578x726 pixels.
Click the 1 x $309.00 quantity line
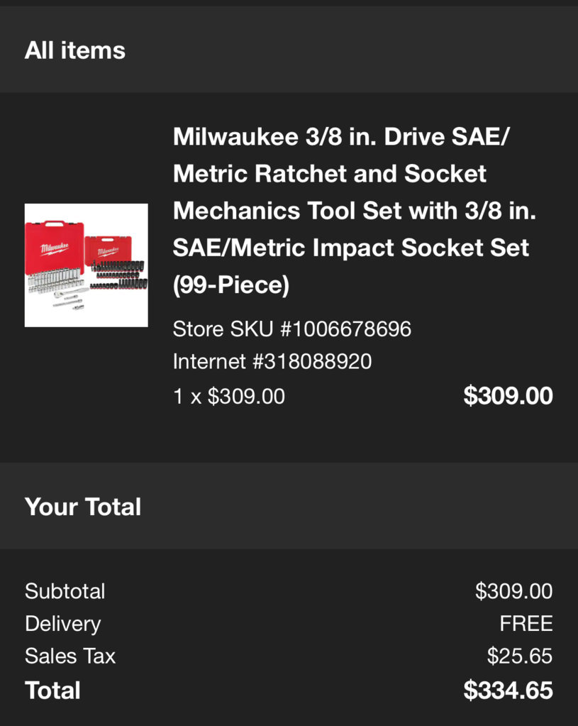pyautogui.click(x=228, y=396)
